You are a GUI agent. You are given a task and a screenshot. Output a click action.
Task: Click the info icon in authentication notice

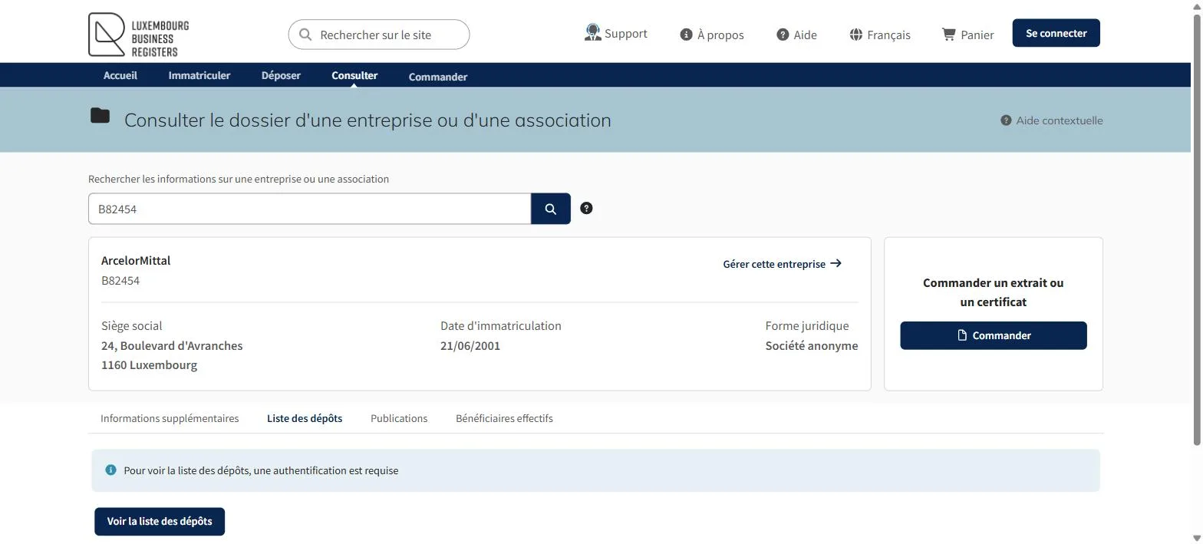(110, 470)
